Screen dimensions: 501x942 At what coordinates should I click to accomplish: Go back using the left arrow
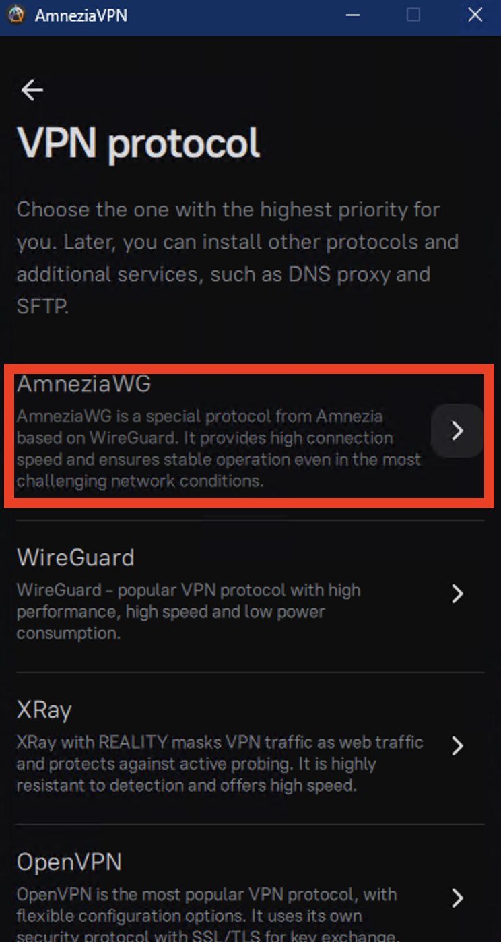coord(32,90)
